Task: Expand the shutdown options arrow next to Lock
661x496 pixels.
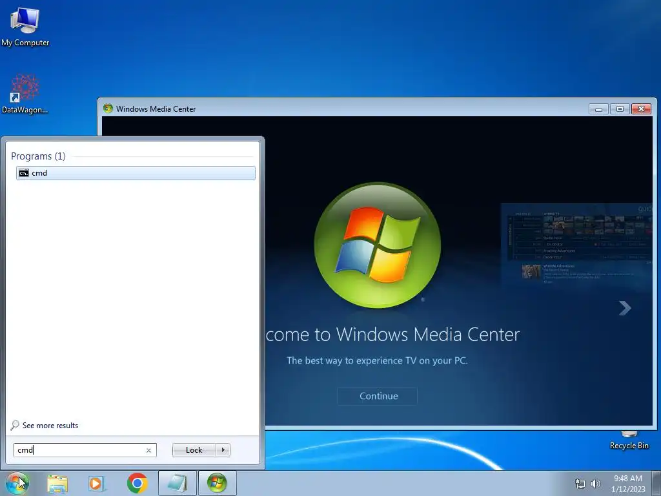Action: tap(223, 450)
